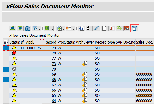This screenshot has height=104, width=154.
Task: Click the Sort Ascending toolbar icon
Action: [13, 28]
